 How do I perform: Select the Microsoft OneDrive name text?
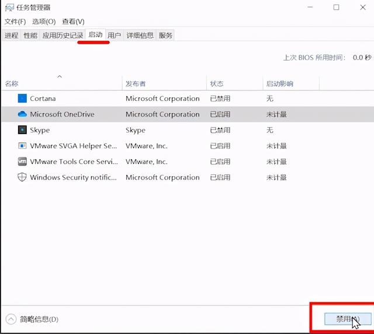pyautogui.click(x=62, y=114)
